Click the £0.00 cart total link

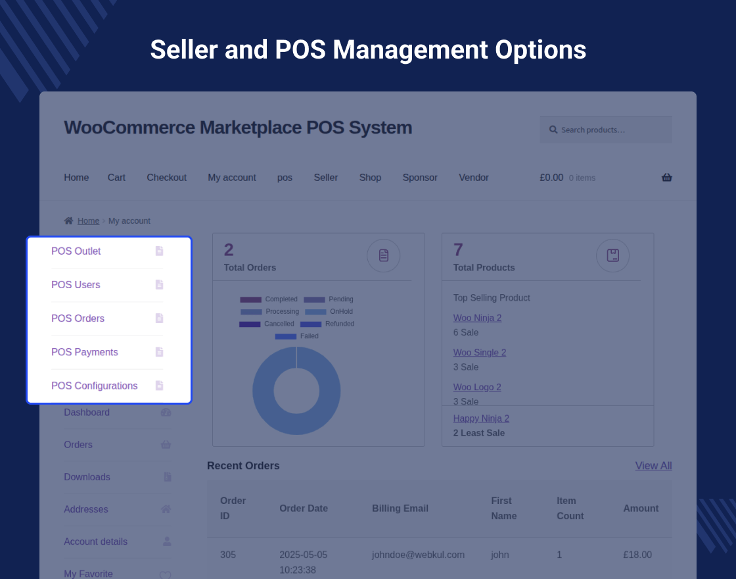click(x=551, y=178)
